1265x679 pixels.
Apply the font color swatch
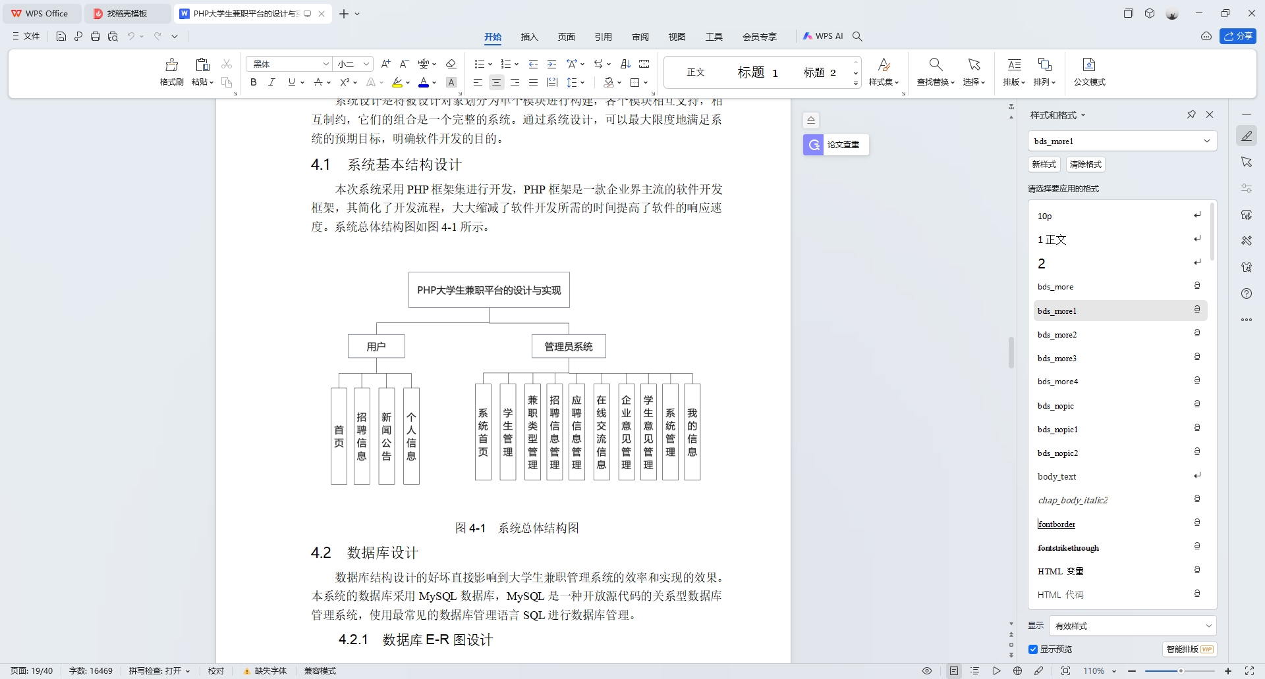coord(424,82)
